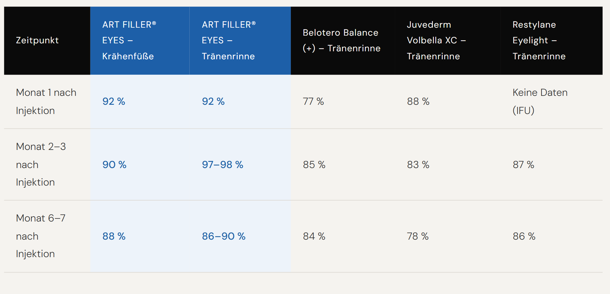The height and width of the screenshot is (294, 610).
Task: Select the 90 % Krähenfüße value
Action: [x=114, y=165]
